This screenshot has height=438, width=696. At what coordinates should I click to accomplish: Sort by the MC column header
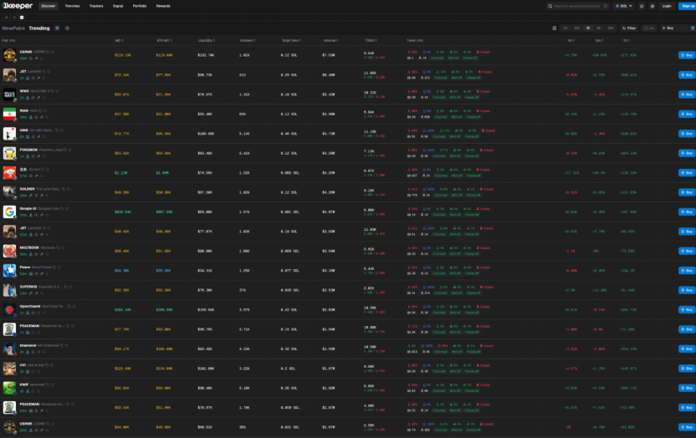(x=120, y=40)
